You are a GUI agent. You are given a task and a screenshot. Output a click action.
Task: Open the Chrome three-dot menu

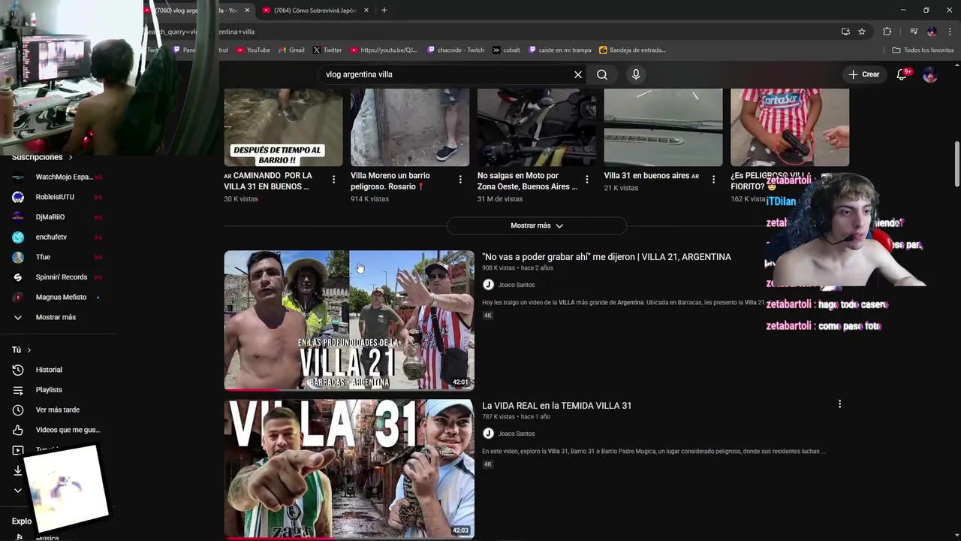pyautogui.click(x=950, y=32)
